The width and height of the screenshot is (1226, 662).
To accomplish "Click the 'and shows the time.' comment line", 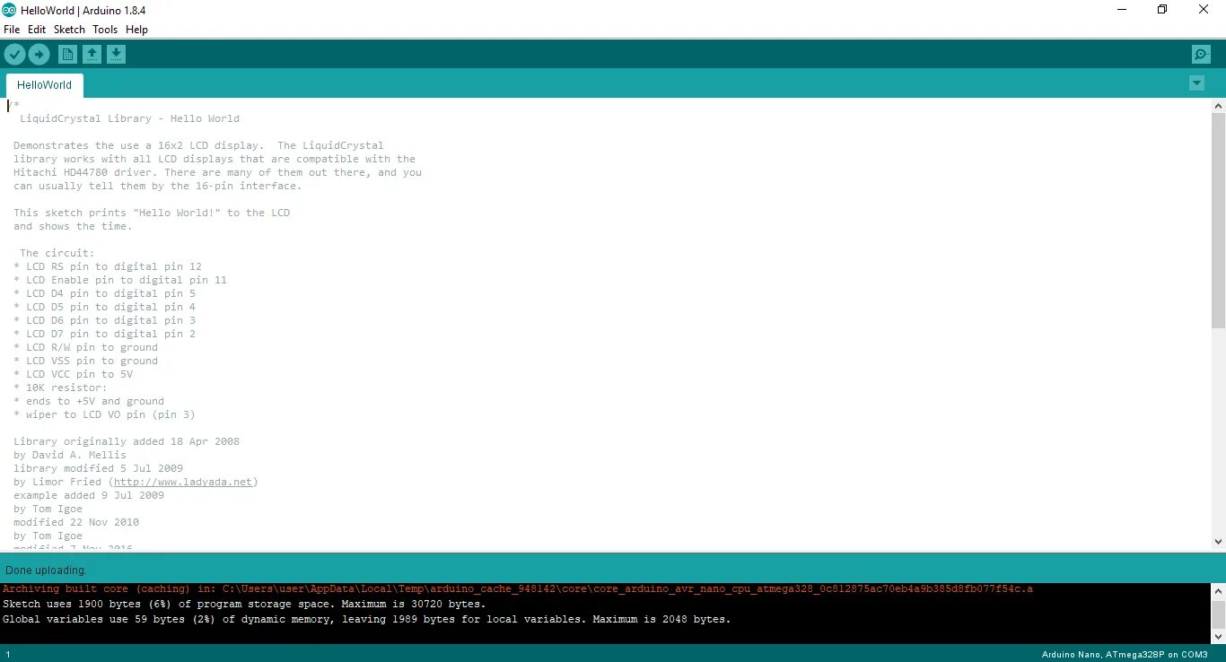I will 73,226.
